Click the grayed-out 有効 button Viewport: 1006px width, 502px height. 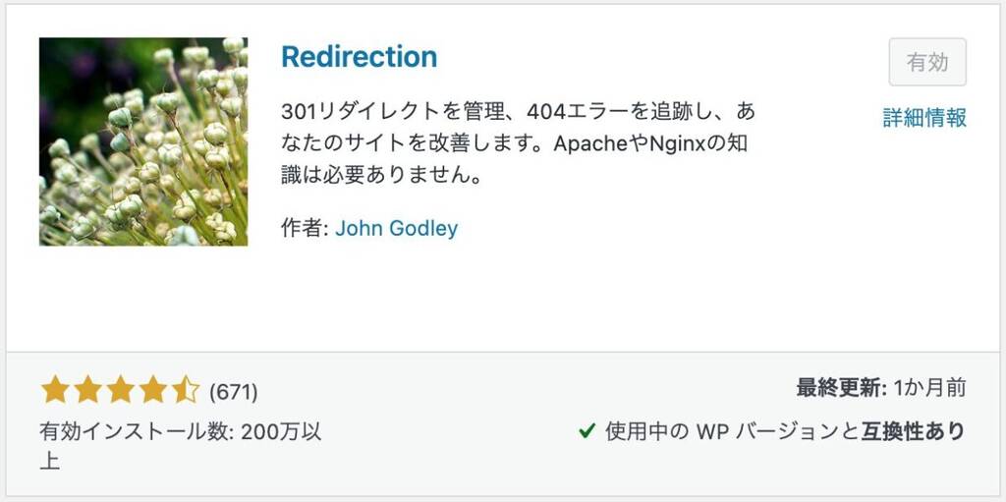click(x=927, y=62)
